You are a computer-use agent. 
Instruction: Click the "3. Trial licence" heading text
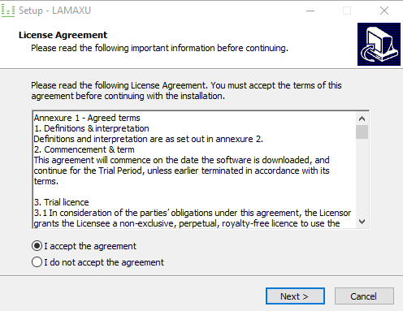(x=62, y=202)
